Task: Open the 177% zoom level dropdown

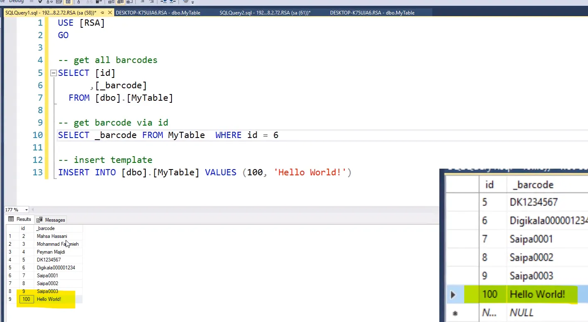Action: coord(26,209)
